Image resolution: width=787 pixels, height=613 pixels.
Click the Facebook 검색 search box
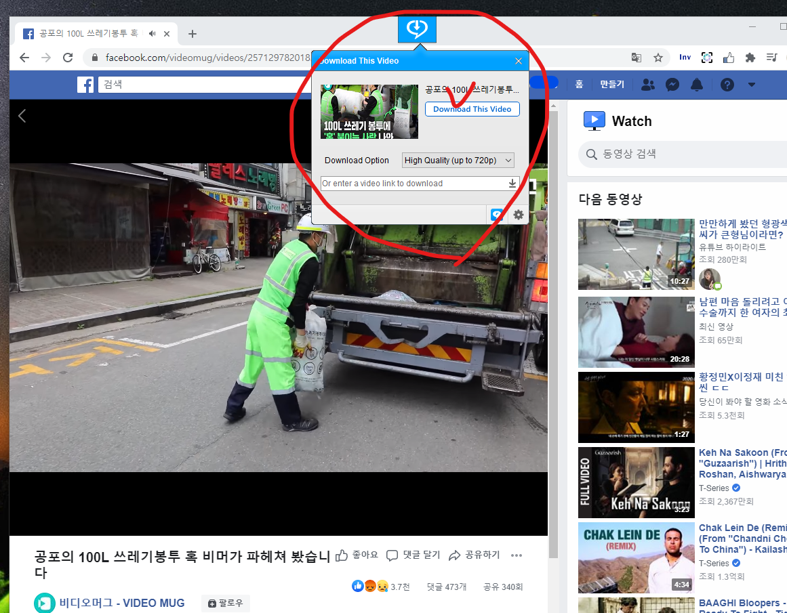204,85
